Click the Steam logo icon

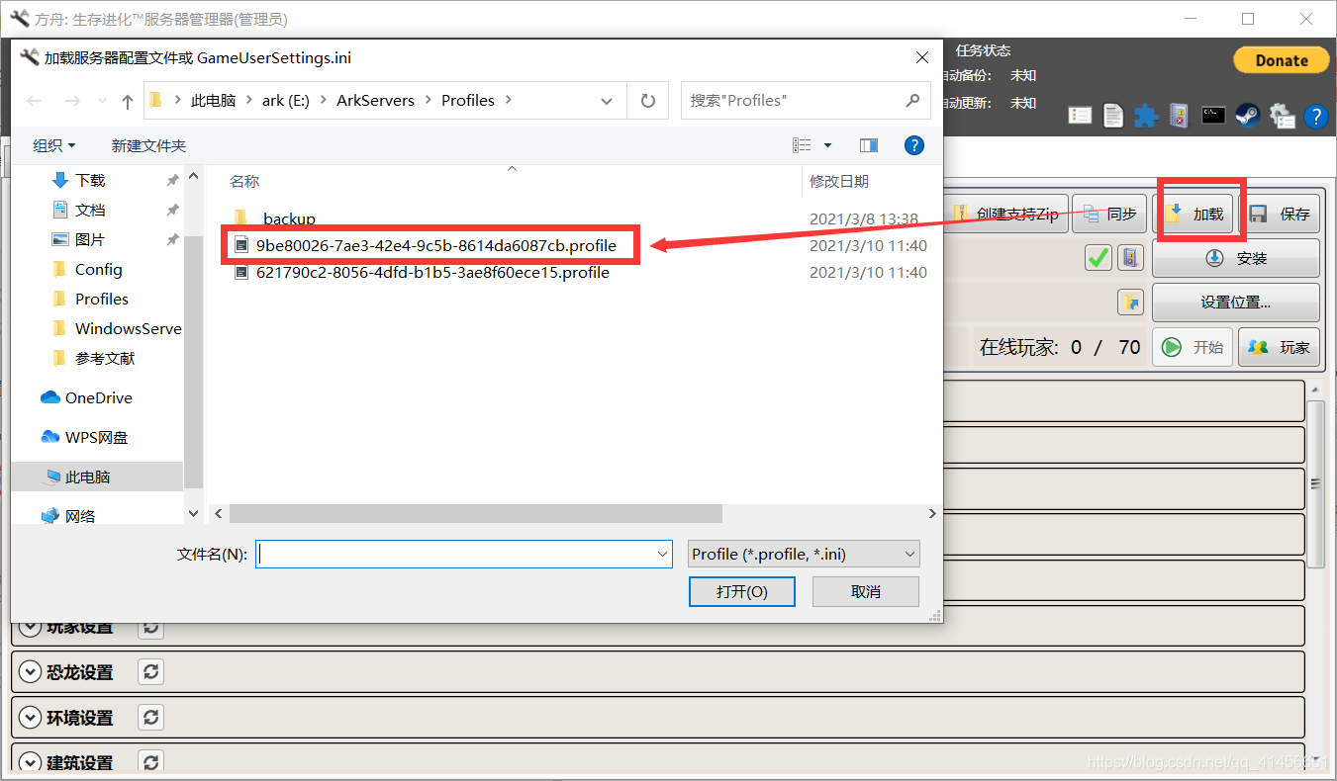(x=1248, y=115)
